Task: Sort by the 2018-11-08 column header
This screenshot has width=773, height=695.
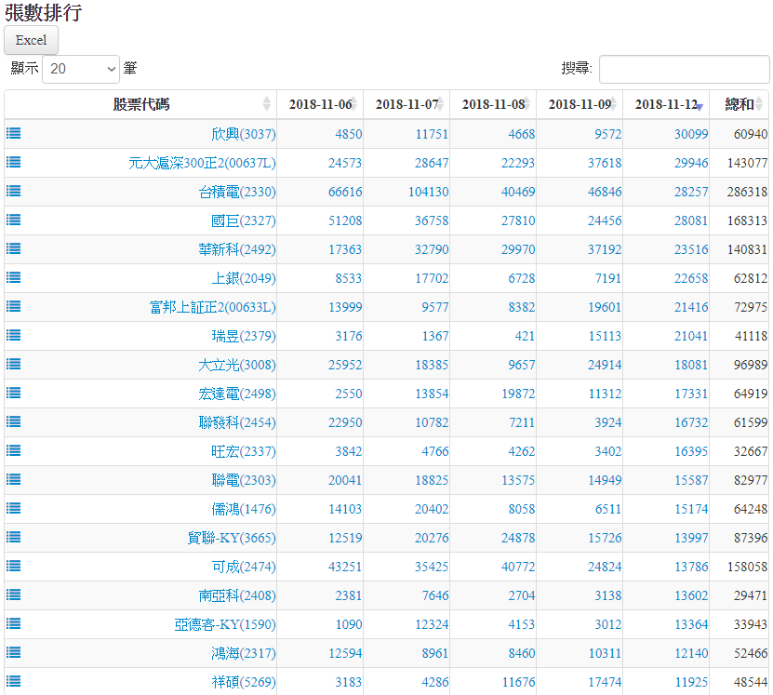Action: pos(493,104)
